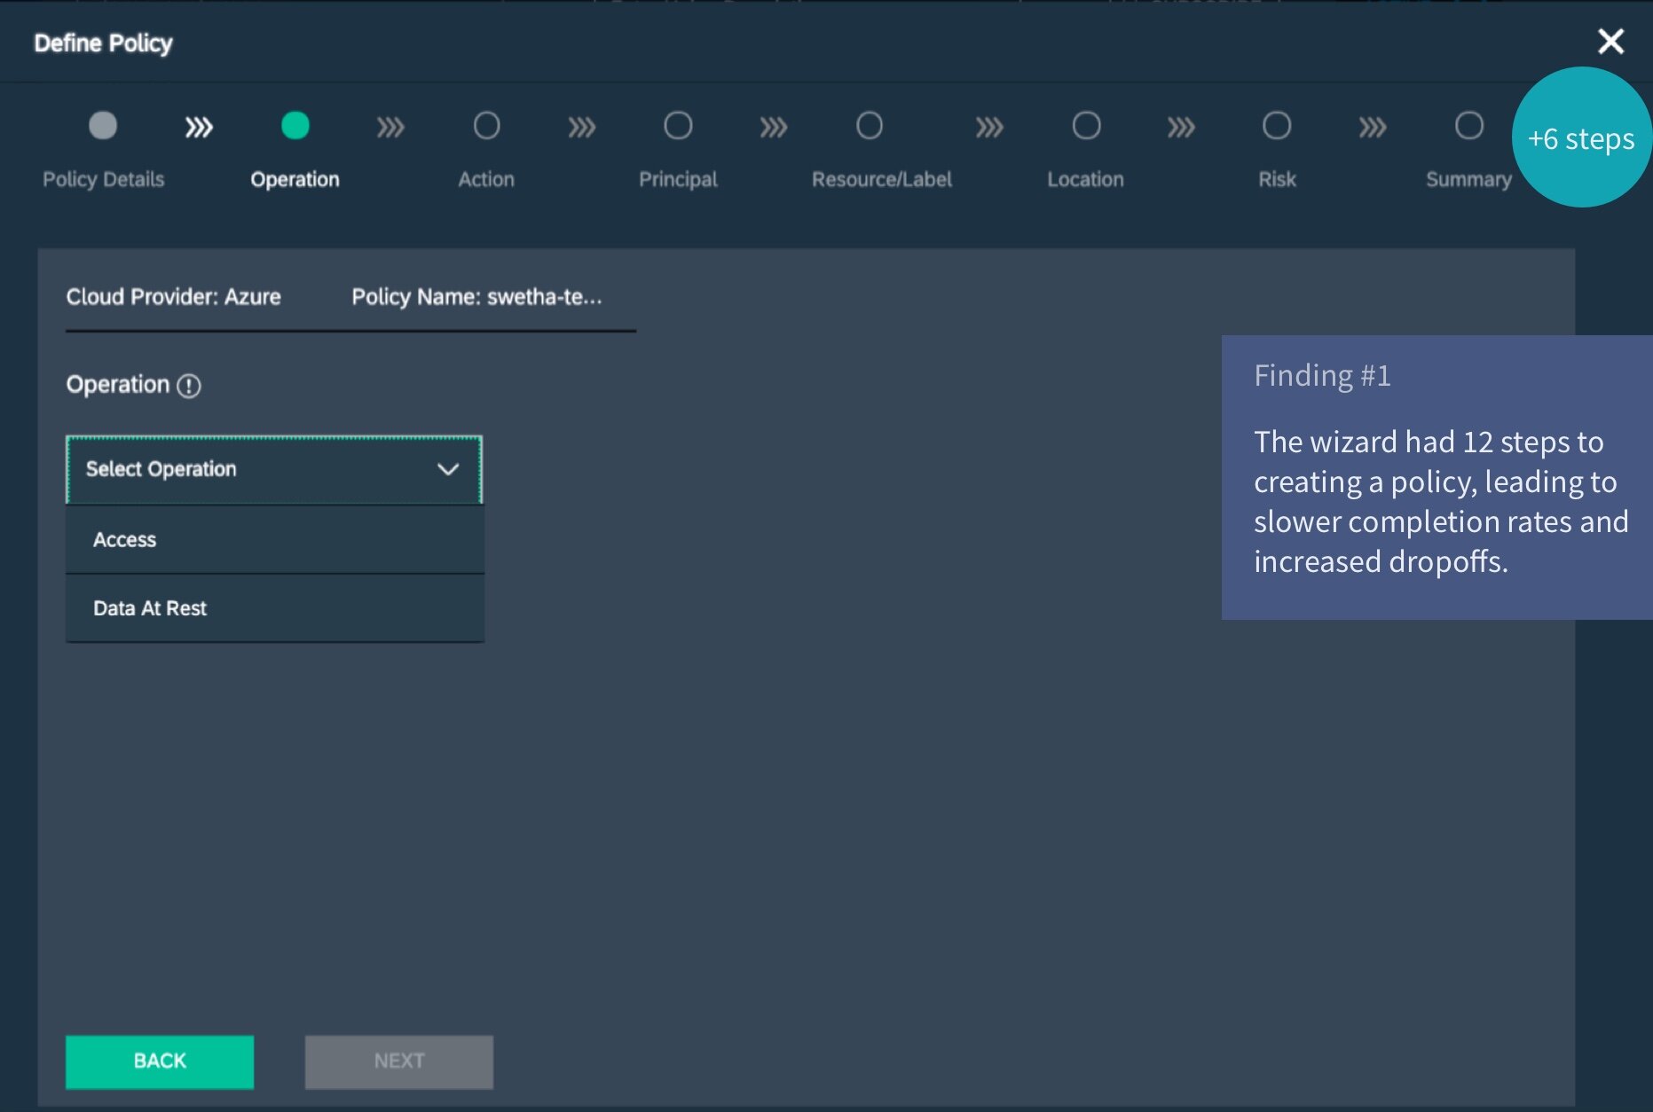The image size is (1653, 1112).
Task: Click the green Operation step circle
Action: tap(295, 126)
